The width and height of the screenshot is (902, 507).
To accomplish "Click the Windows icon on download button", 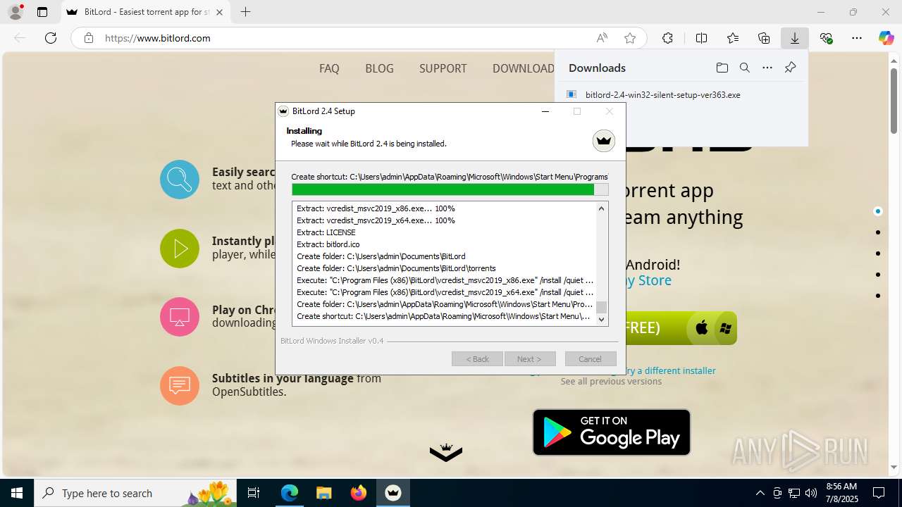I will [x=724, y=328].
